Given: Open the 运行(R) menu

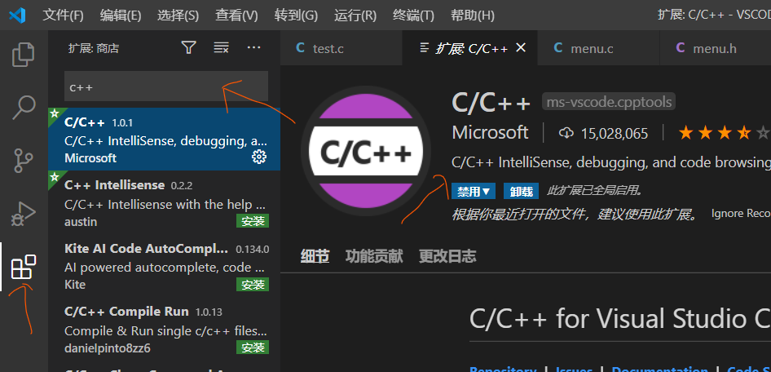Looking at the screenshot, I should point(355,15).
